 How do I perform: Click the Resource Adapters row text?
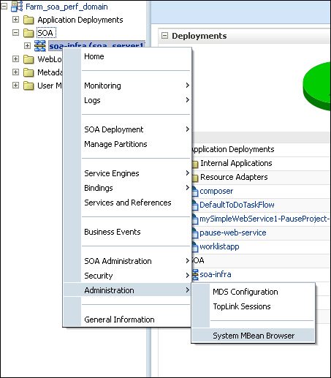point(234,177)
